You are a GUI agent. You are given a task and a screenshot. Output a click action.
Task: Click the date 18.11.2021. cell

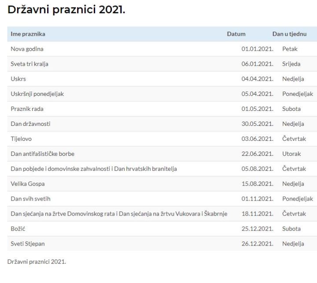point(258,213)
